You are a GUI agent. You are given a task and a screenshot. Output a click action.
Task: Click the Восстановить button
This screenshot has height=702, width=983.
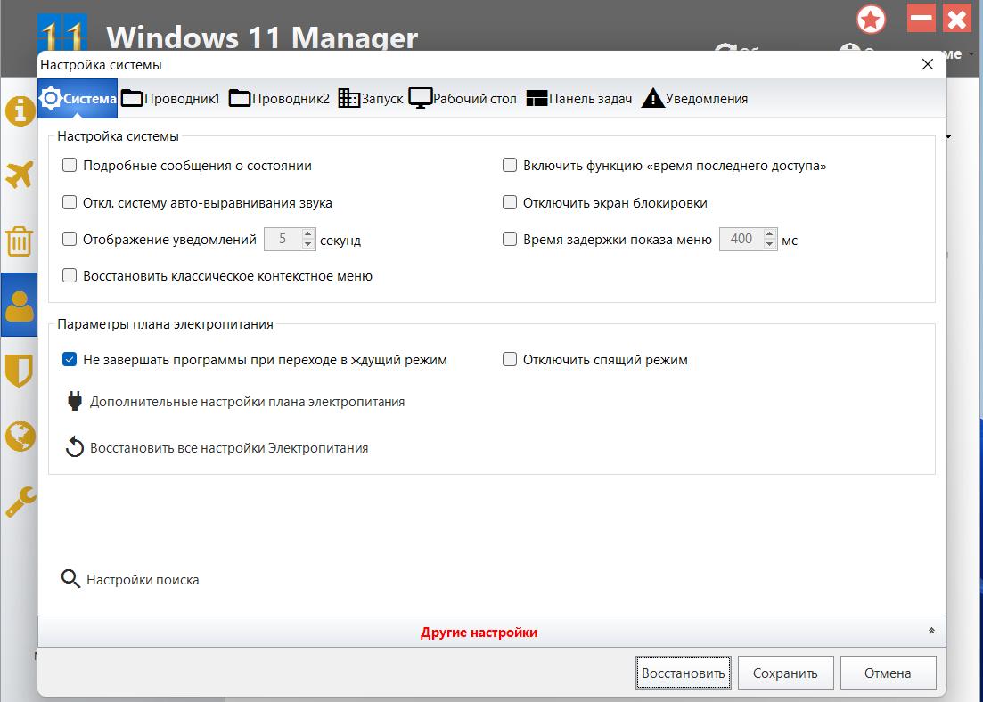(684, 673)
